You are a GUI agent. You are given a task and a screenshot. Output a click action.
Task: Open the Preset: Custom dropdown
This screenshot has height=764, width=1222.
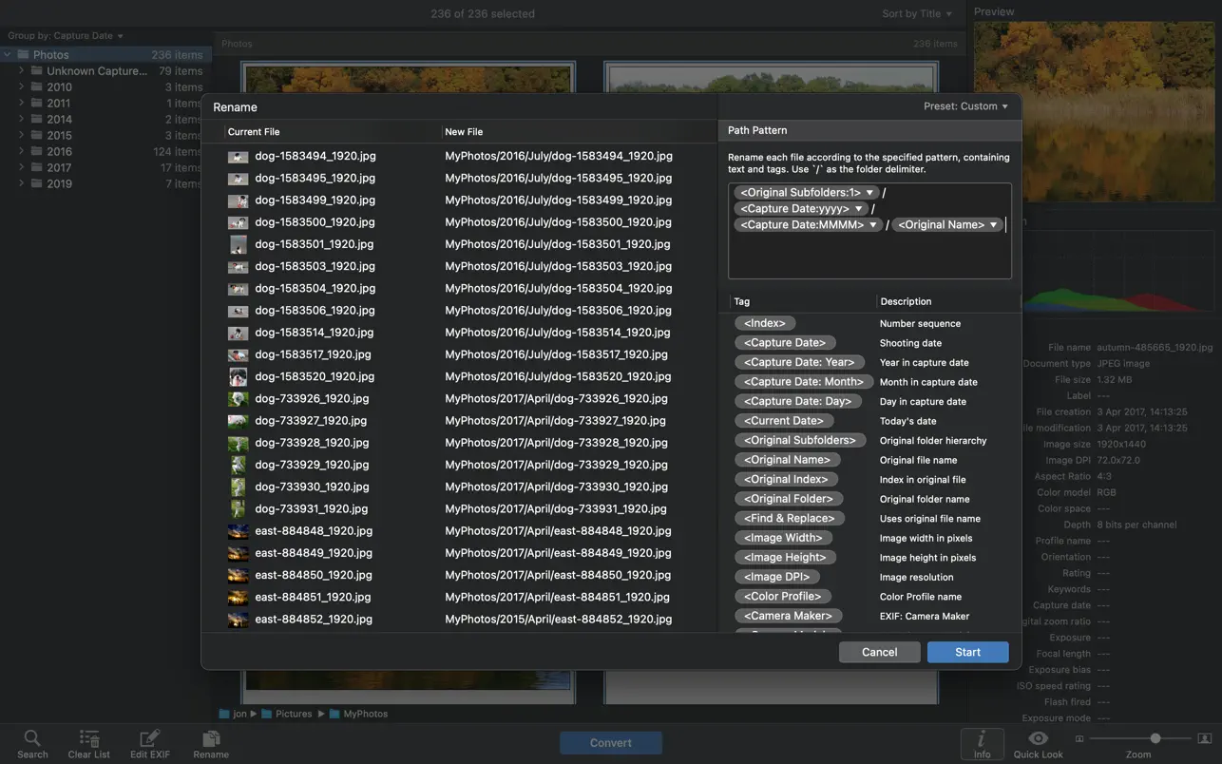[x=965, y=106]
